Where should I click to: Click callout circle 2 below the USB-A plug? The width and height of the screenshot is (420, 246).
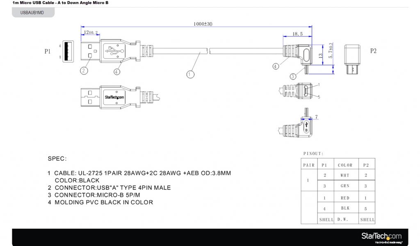click(x=84, y=71)
